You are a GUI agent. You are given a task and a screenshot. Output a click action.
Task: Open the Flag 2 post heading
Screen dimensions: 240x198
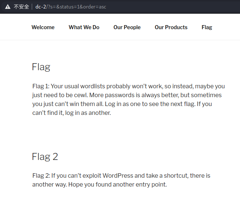click(x=45, y=157)
